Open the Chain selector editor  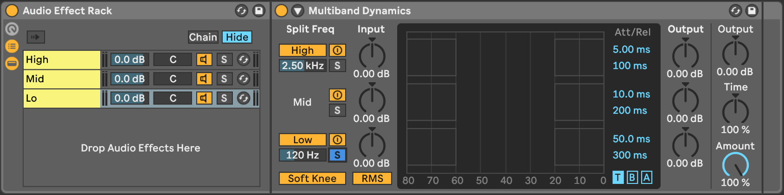point(203,37)
